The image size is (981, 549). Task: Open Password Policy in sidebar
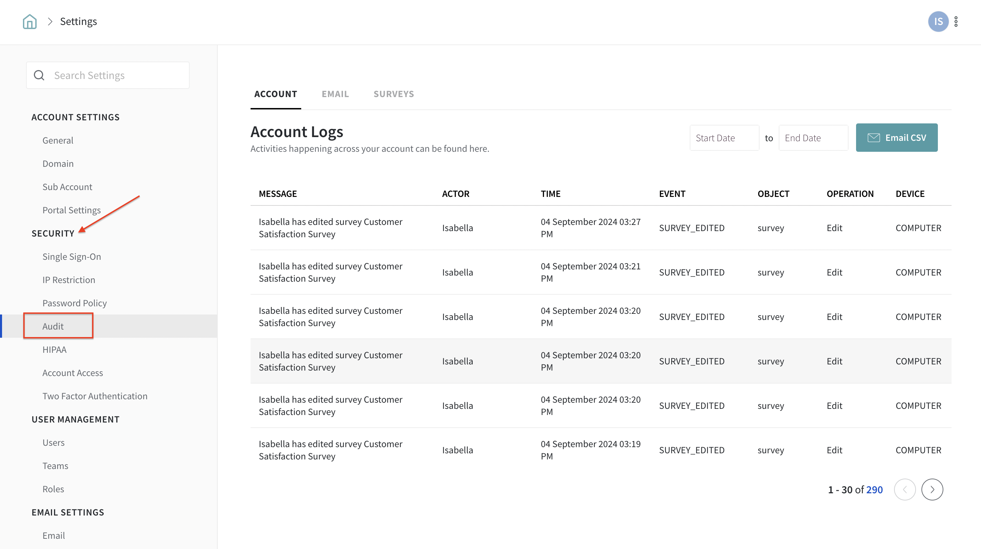pos(75,303)
